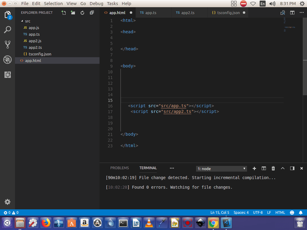This screenshot has height=230, width=307.
Task: Select app2.ts in the Explorer tree
Action: pos(35,47)
